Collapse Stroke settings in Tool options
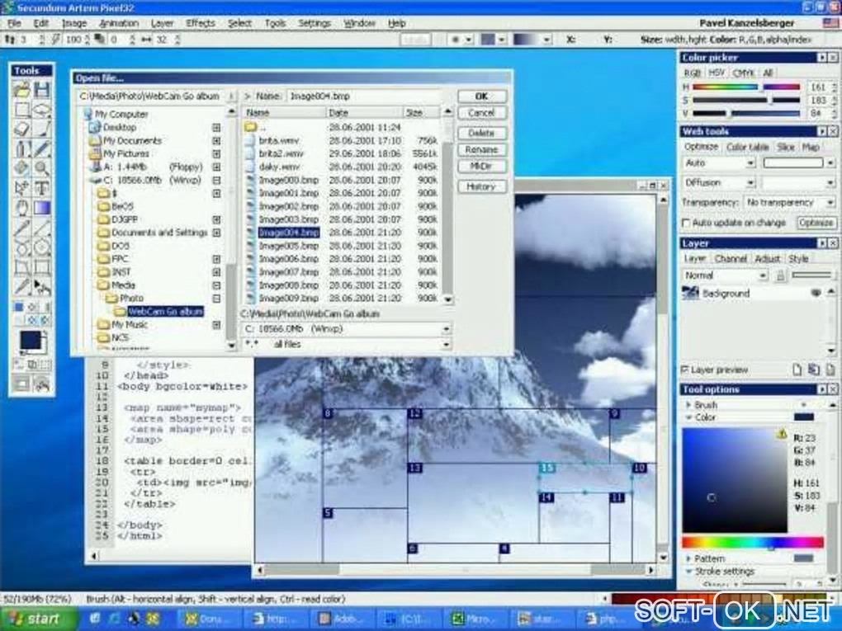This screenshot has height=631, width=842. point(688,572)
